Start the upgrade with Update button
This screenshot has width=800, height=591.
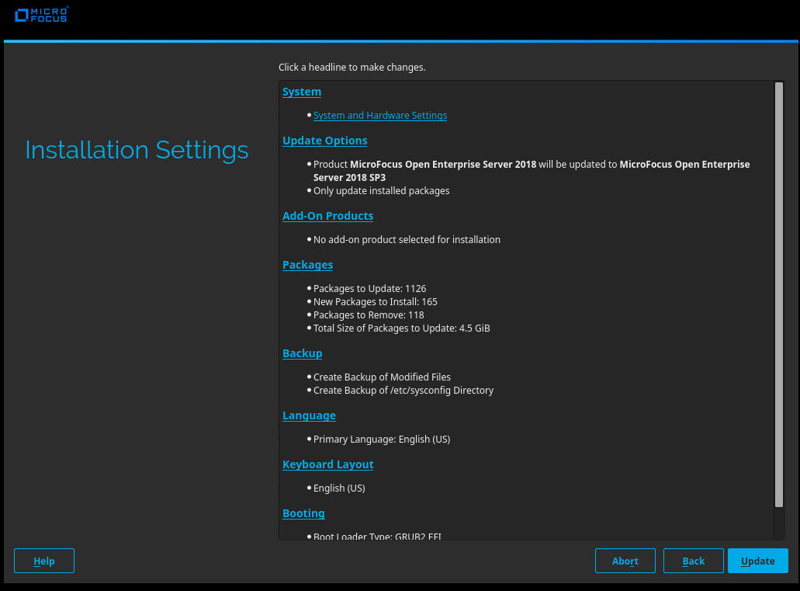(757, 561)
